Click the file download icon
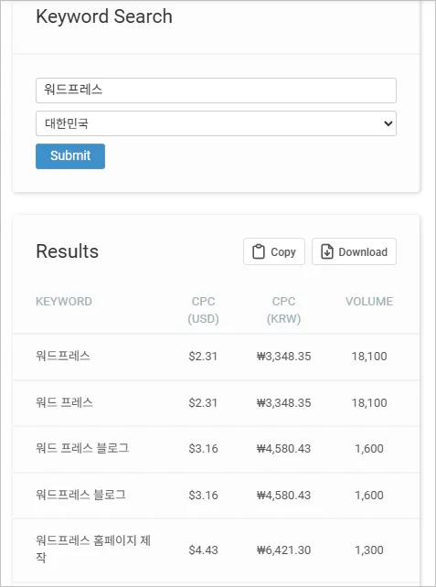Viewport: 436px width, 587px height. tap(327, 252)
